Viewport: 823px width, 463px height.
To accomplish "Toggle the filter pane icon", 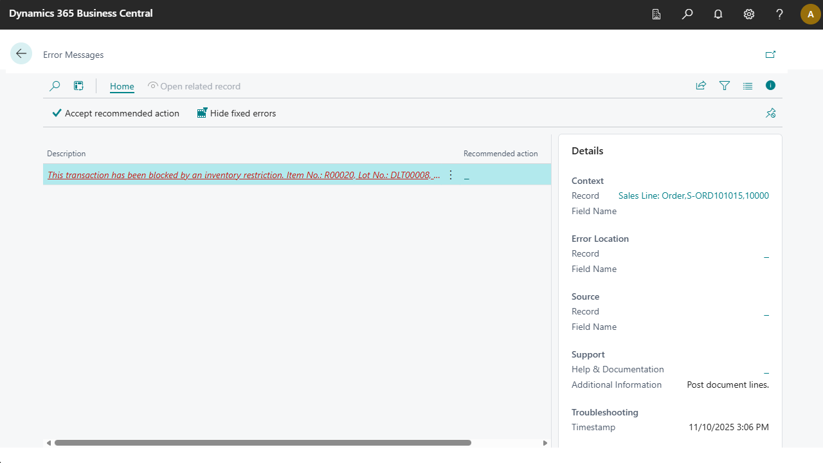I will click(x=725, y=86).
